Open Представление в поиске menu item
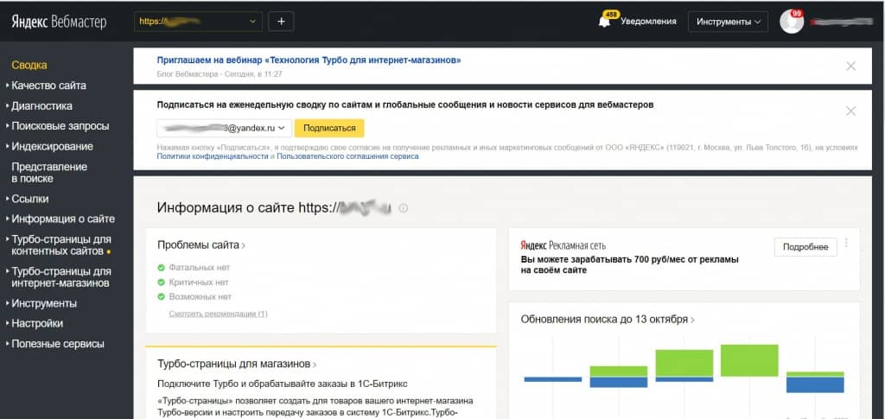 [49, 172]
